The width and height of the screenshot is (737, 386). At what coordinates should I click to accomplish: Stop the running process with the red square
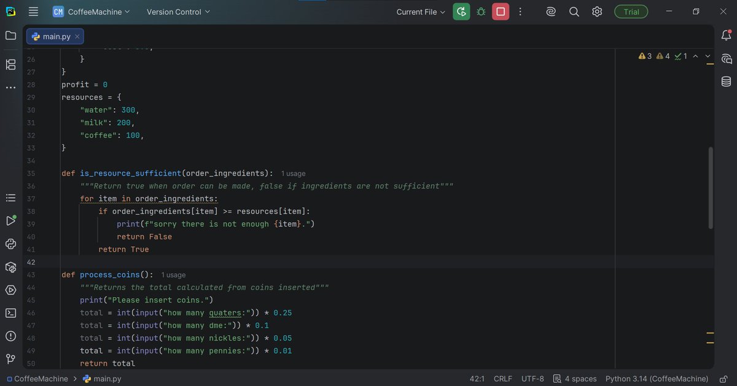[x=501, y=12]
